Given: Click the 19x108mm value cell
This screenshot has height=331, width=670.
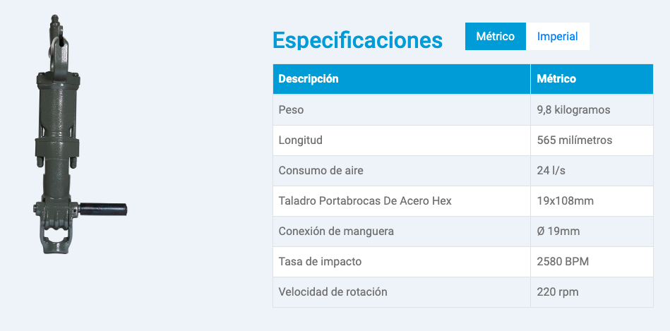Looking at the screenshot, I should [592, 200].
